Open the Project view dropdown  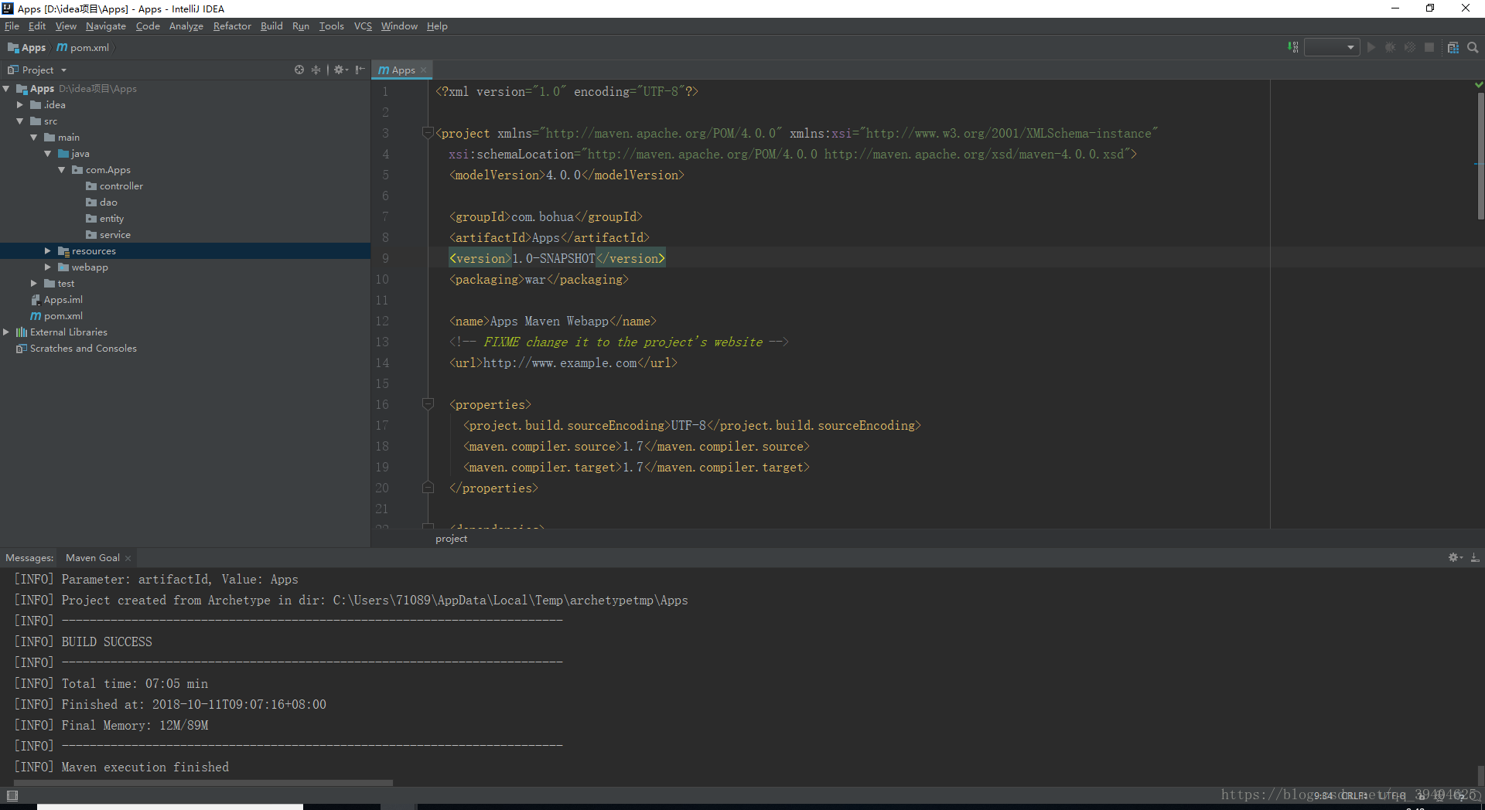[x=63, y=70]
